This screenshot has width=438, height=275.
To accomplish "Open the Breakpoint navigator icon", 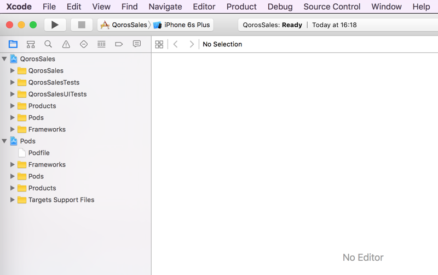I will (x=119, y=44).
